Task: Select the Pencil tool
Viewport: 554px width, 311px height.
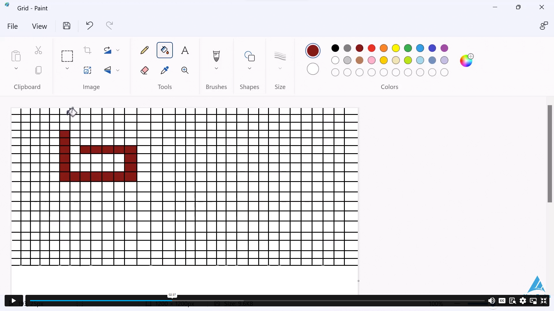Action: pos(145,50)
